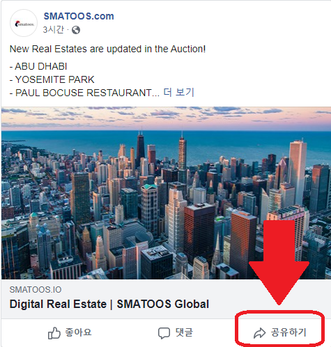Click the 좋아요 like label
The height and width of the screenshot is (347, 331).
click(x=78, y=332)
